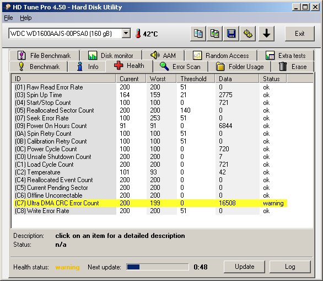Open the Error Scan tab

pos(180,67)
